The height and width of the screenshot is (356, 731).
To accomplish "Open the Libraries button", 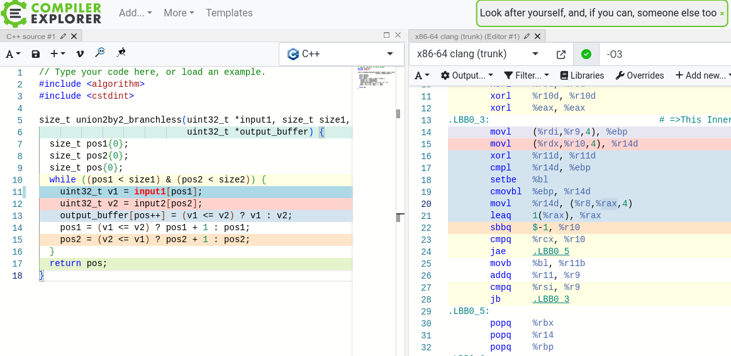I will coord(582,75).
